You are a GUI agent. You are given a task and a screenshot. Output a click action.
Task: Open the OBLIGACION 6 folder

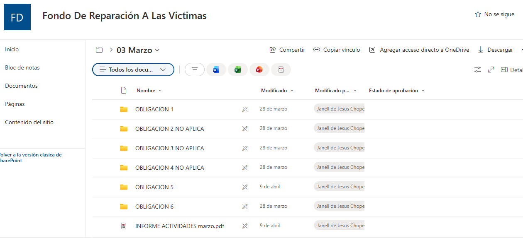coord(154,207)
